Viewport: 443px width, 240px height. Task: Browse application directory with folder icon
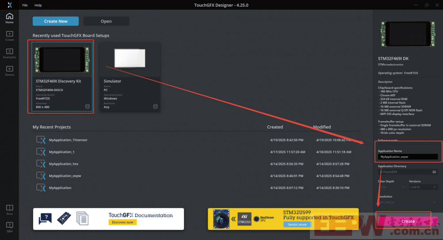pos(434,171)
